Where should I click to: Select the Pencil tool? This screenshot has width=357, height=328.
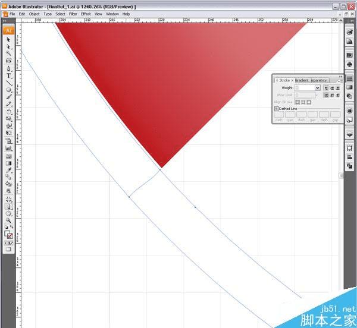pyautogui.click(x=8, y=104)
